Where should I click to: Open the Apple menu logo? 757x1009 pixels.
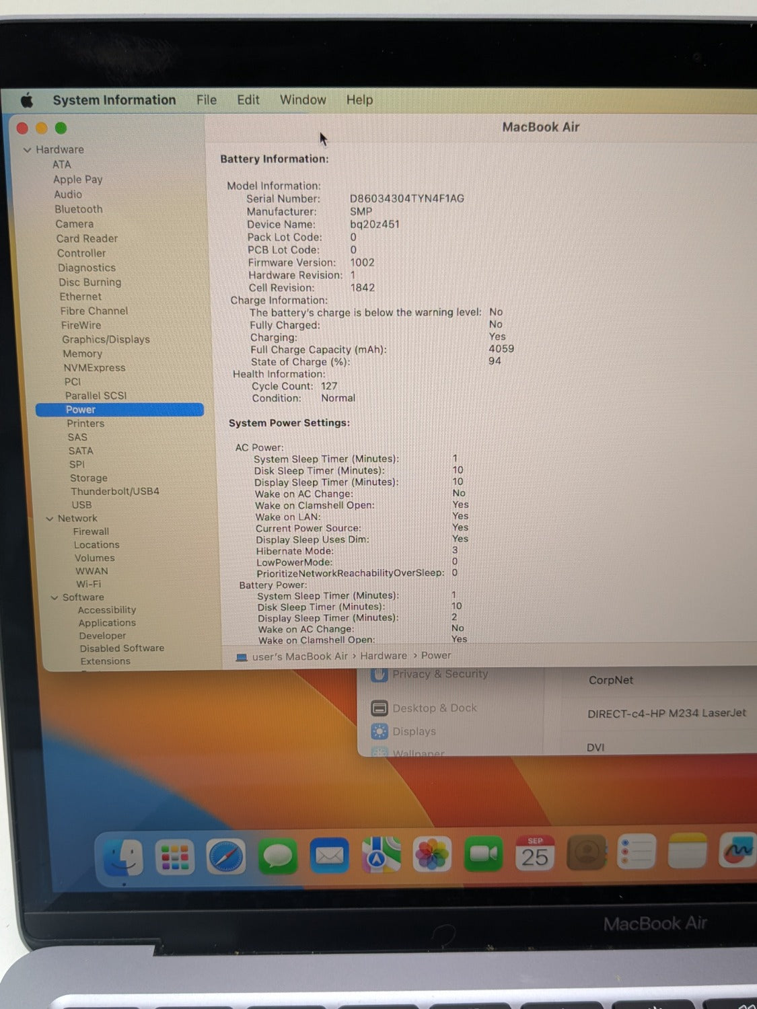[x=27, y=100]
